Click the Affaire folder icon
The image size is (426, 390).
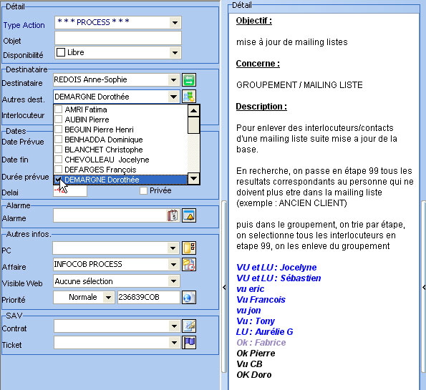tap(189, 264)
